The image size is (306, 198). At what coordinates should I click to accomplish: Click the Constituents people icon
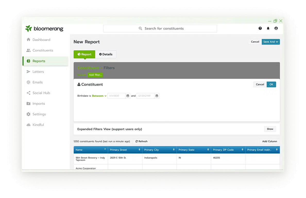pyautogui.click(x=29, y=50)
